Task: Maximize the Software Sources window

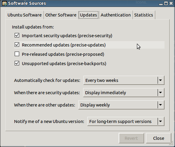Action: tap(166, 4)
